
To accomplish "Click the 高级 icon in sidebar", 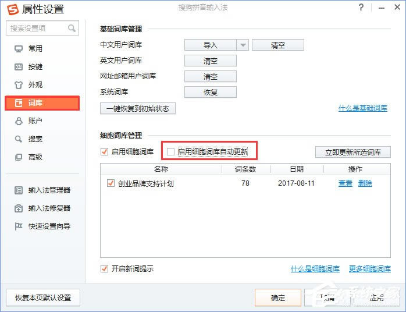I will click(18, 157).
